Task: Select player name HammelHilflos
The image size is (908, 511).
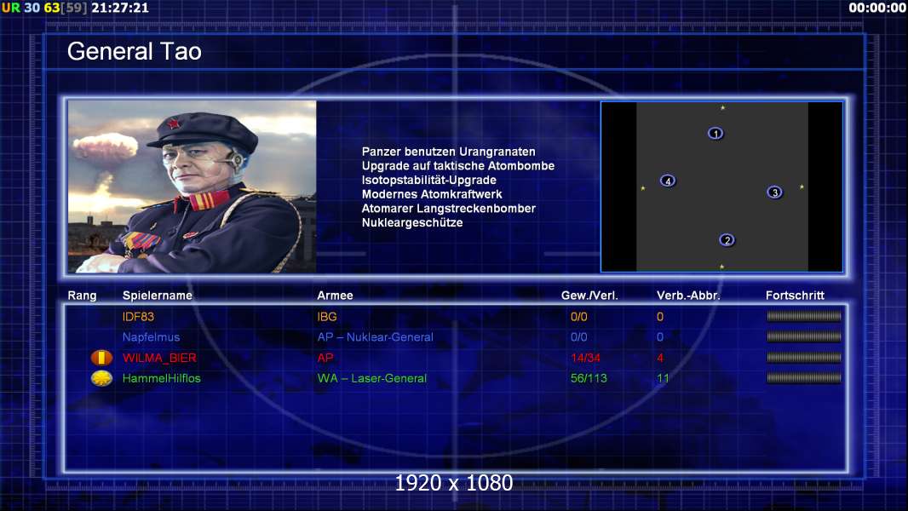Action: click(x=162, y=378)
